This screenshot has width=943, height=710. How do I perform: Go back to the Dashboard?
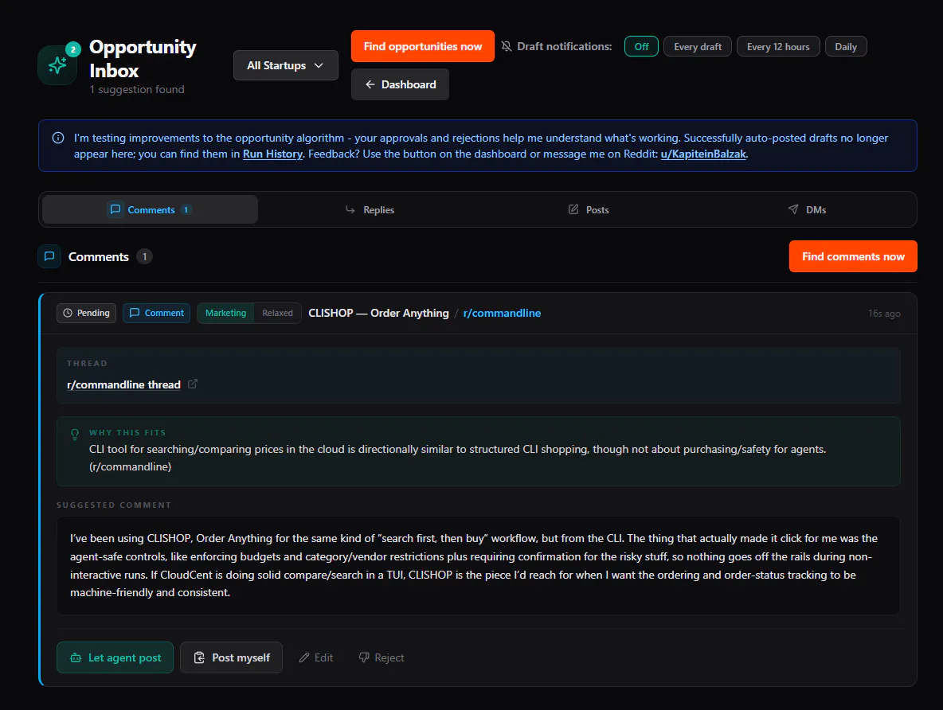click(x=400, y=84)
